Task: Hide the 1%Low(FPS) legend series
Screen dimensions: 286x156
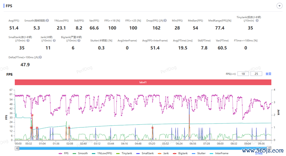Action: [x=102, y=154]
